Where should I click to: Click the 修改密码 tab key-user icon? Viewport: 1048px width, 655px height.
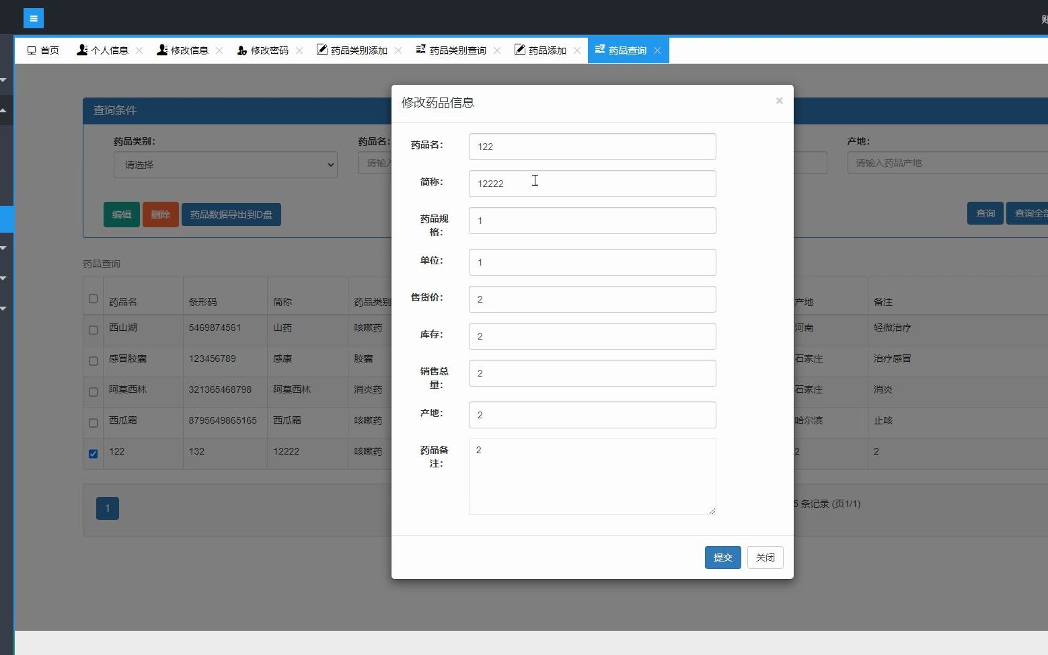coord(242,50)
